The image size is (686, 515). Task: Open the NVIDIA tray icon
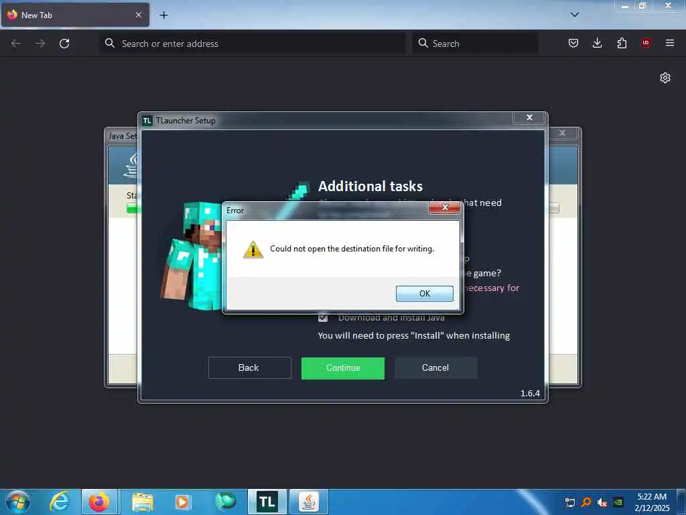pyautogui.click(x=618, y=503)
